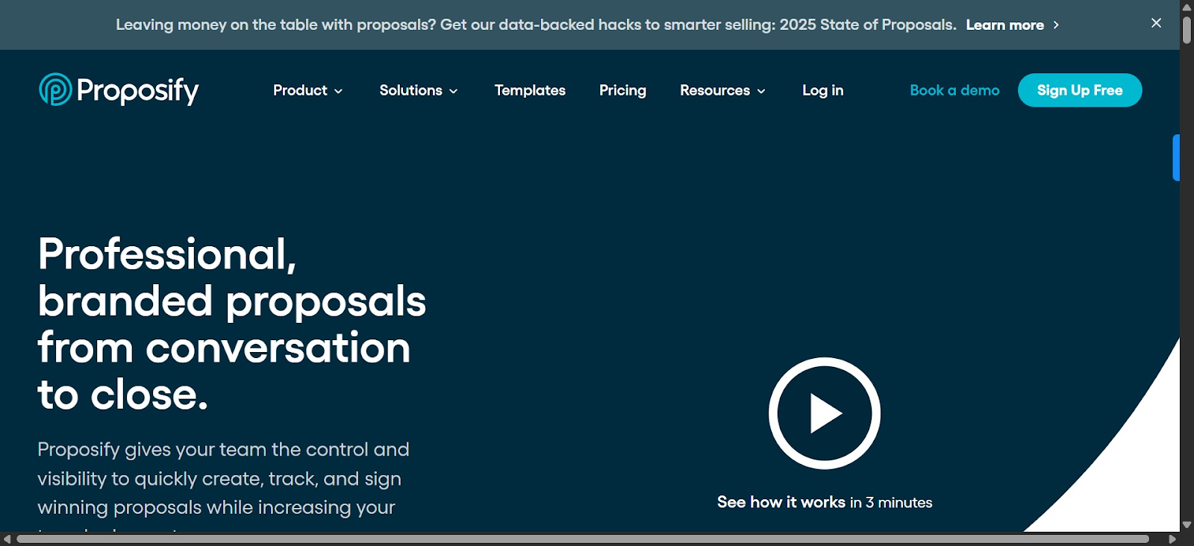Click the scroll down arrow
Viewport: 1194px width, 546px height.
(1187, 525)
